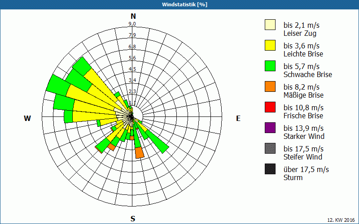359x224 pixels.
Task: Click the '12. KW 2016' date label
Action: pos(341,220)
